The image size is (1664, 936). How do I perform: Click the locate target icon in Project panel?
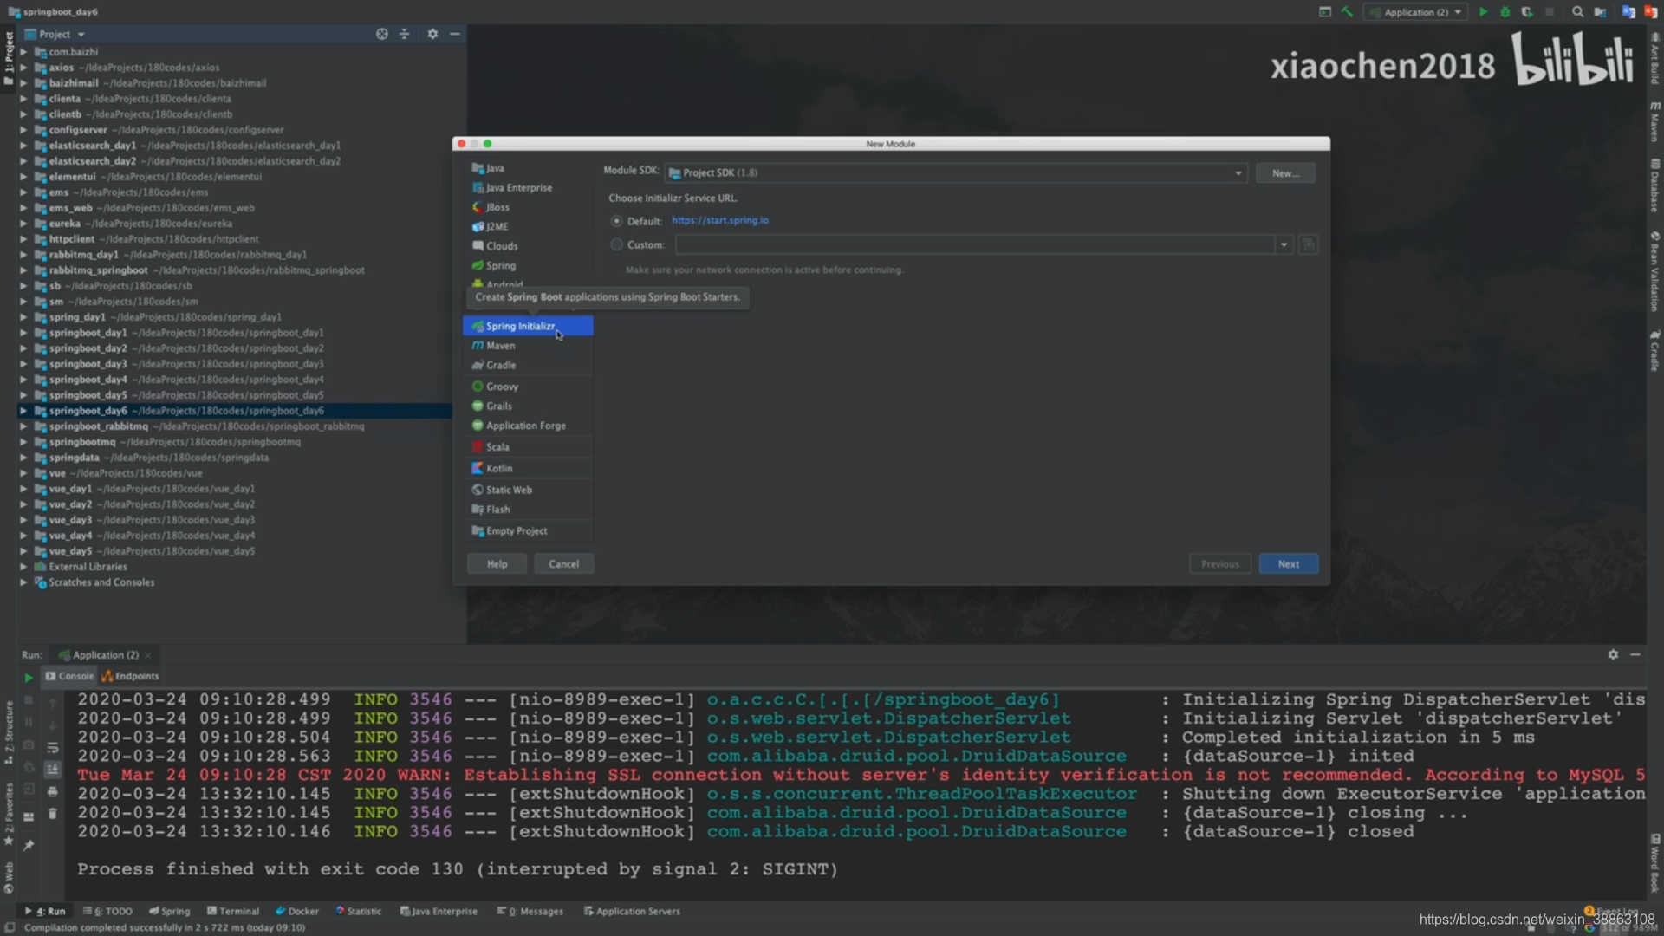click(x=381, y=34)
